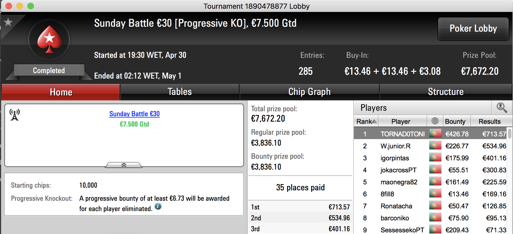The image size is (513, 234).
Task: Click TORNADOTONI's Portugal flag icon
Action: coord(435,133)
